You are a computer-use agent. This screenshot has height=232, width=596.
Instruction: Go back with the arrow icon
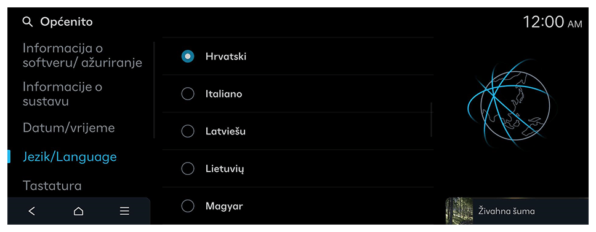(32, 211)
